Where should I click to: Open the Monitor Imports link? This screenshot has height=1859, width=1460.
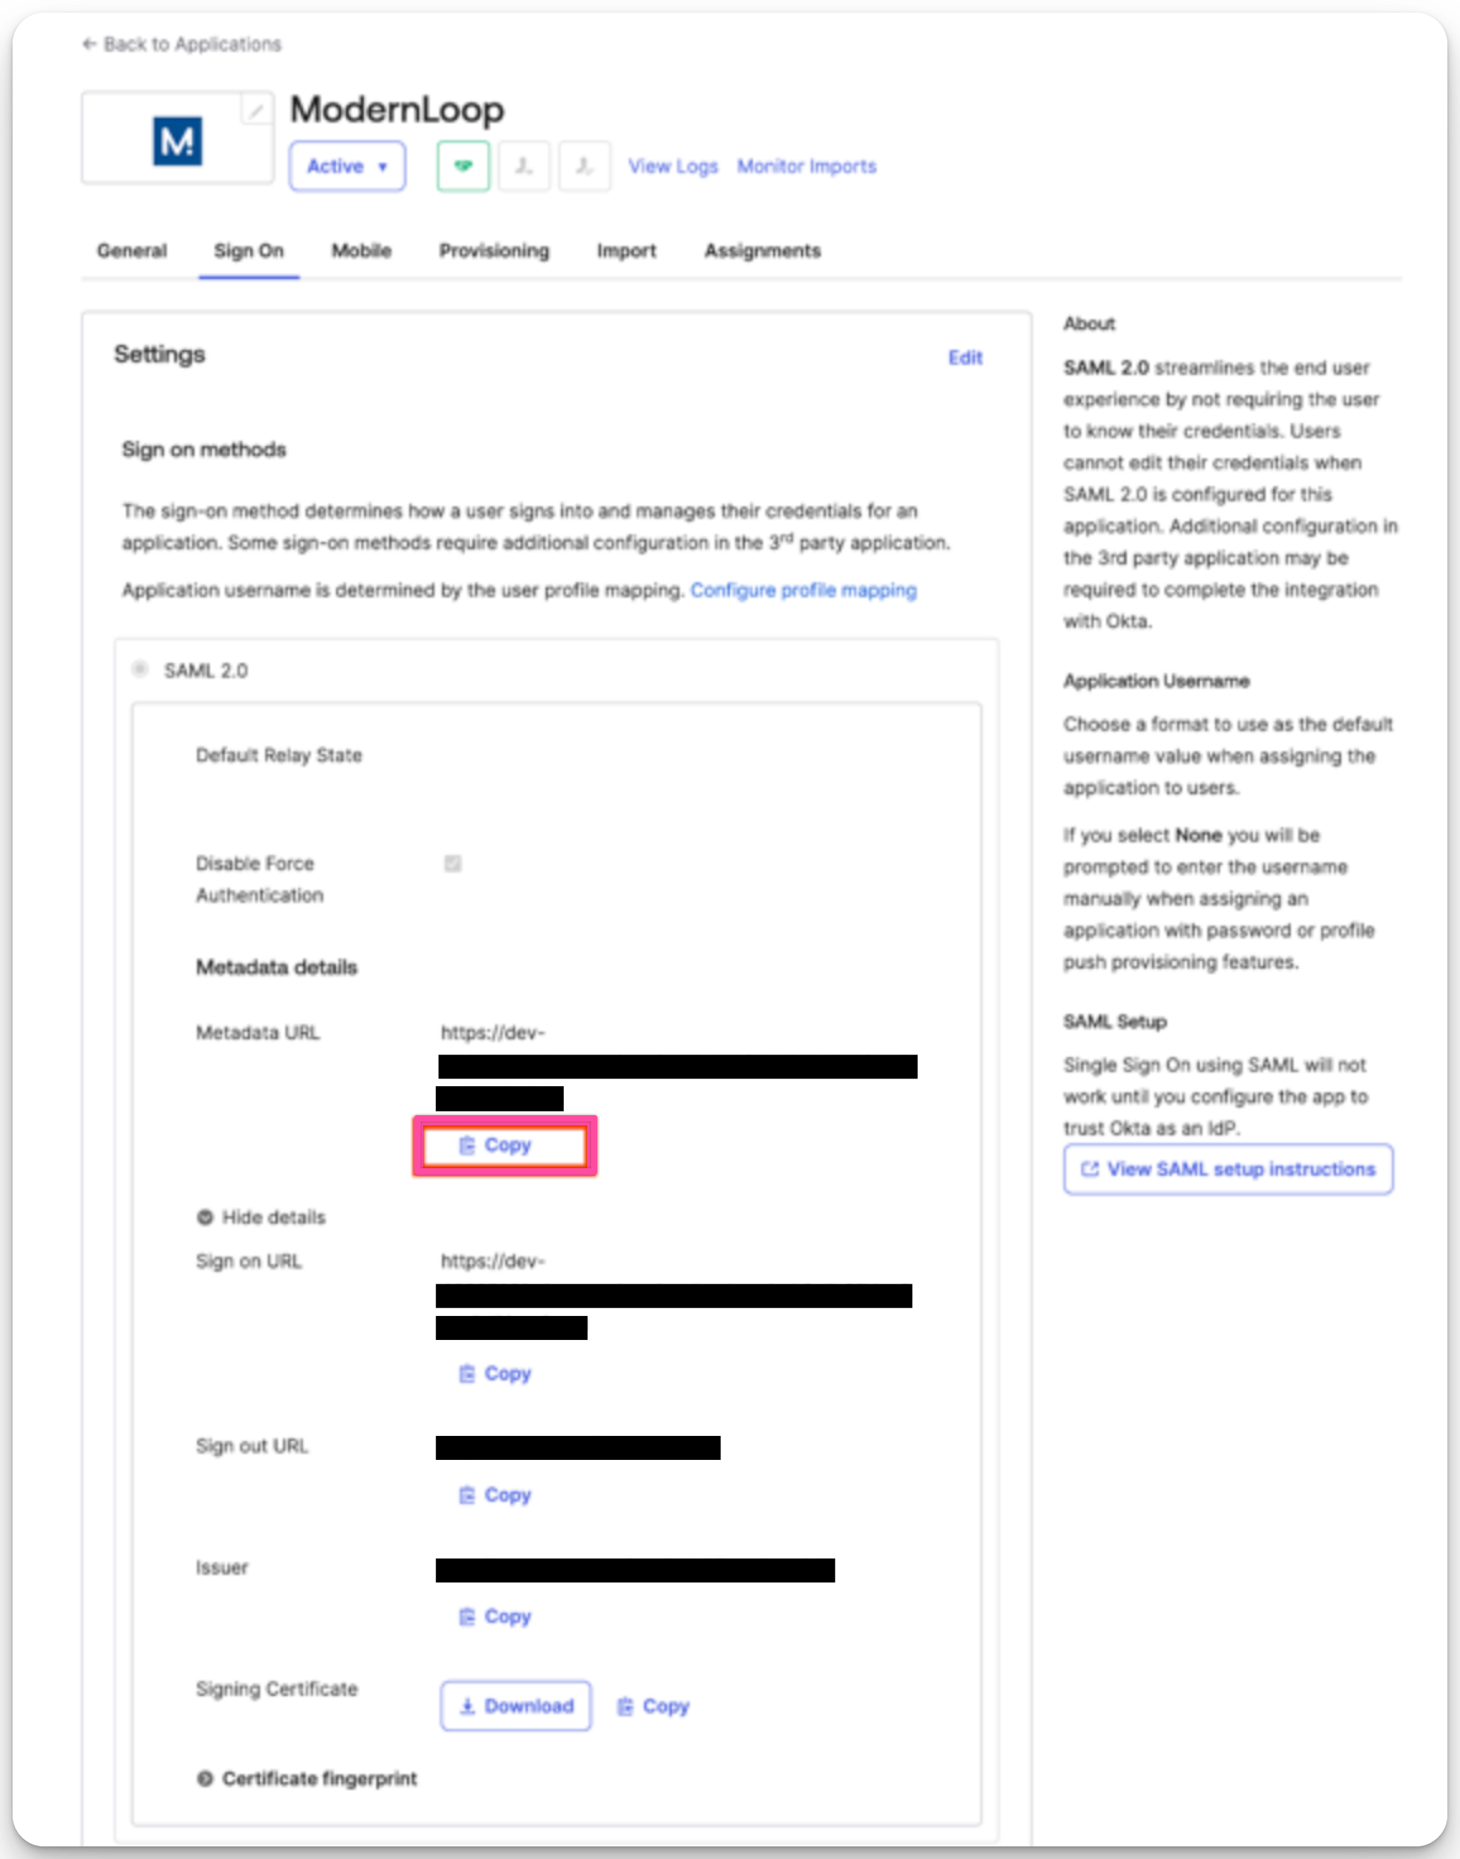coord(807,166)
